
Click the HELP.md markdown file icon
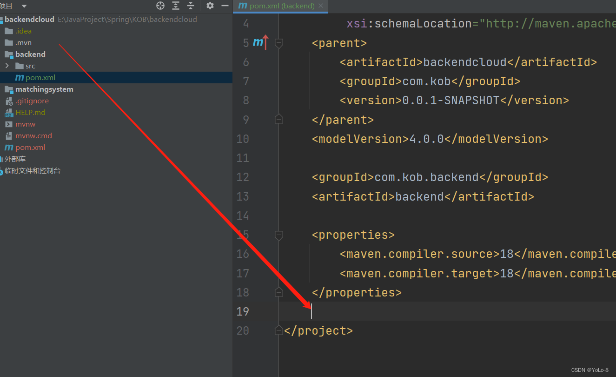point(9,113)
